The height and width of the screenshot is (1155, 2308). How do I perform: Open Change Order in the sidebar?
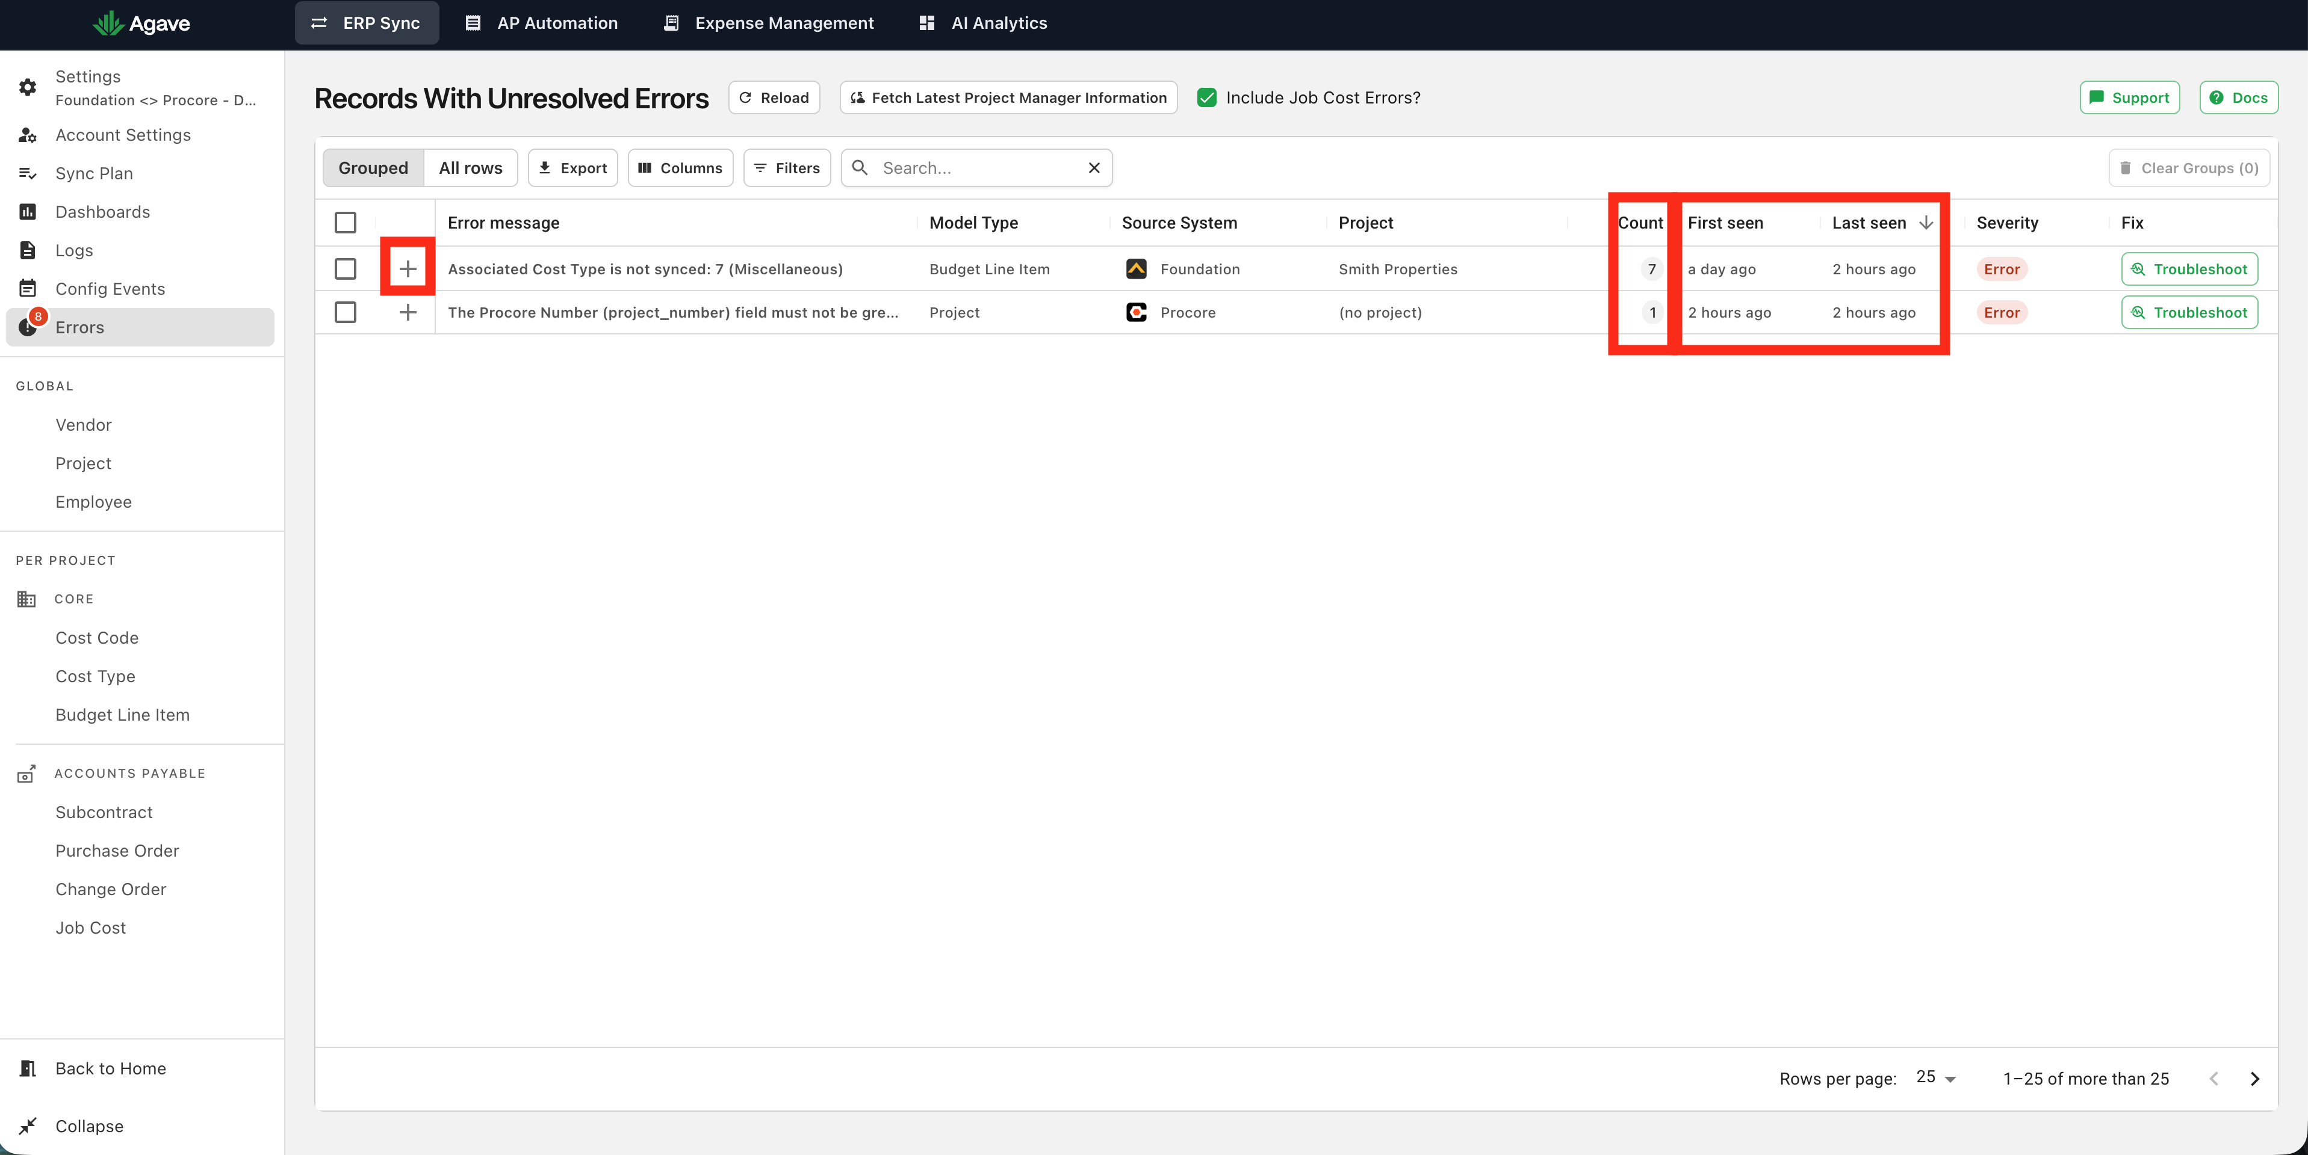pos(111,889)
